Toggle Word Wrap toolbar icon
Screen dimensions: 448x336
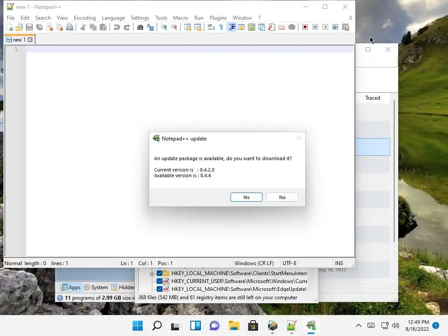point(211,27)
